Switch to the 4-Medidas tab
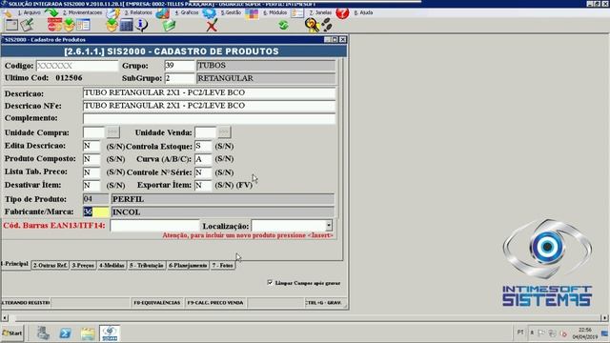The width and height of the screenshot is (610, 343). click(112, 265)
